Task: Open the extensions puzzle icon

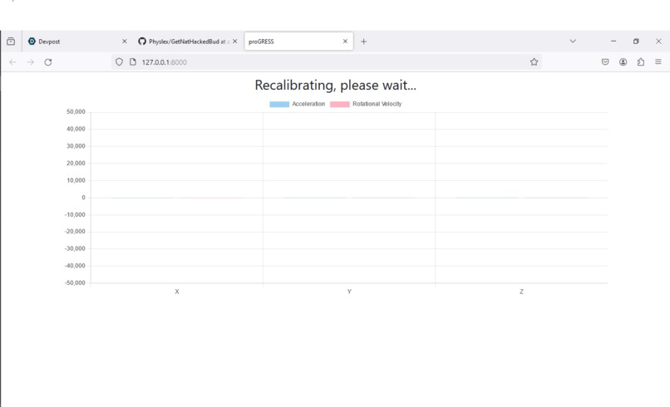Action: [641, 62]
